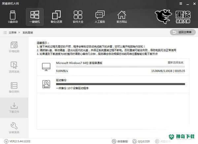This screenshot has width=198, height=144.
Task: Open 软件大全 software library
Action: pyautogui.click(x=78, y=17)
